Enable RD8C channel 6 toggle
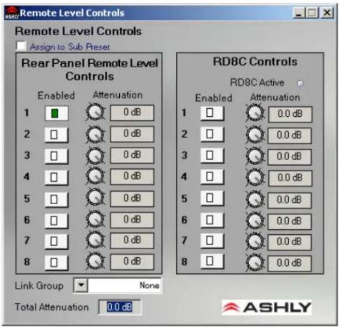339x327 pixels. [x=212, y=220]
